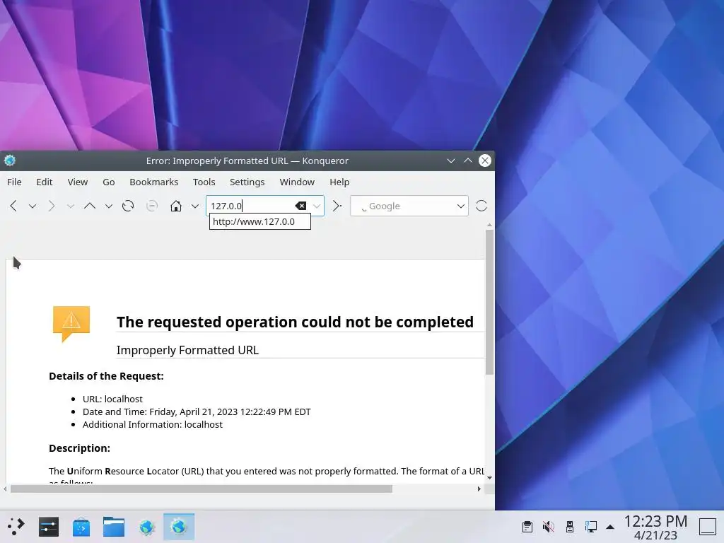Open the Forward history dropdown arrow

pyautogui.click(x=70, y=206)
